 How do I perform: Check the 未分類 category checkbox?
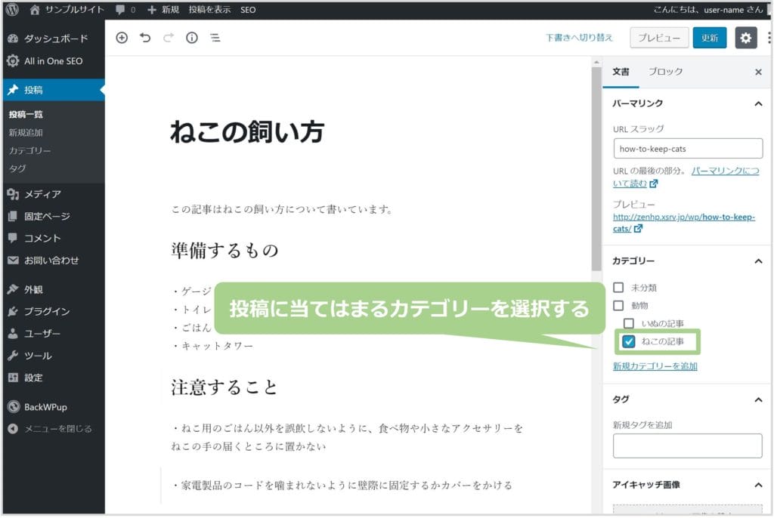pyautogui.click(x=618, y=288)
